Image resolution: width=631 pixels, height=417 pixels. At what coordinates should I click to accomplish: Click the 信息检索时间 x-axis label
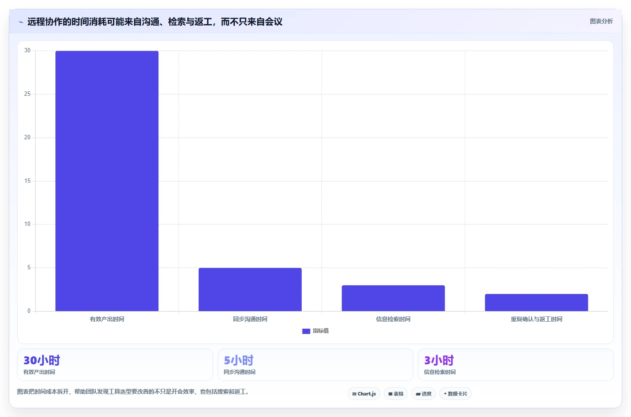click(x=393, y=319)
